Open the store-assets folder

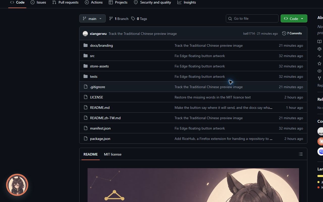(99, 66)
